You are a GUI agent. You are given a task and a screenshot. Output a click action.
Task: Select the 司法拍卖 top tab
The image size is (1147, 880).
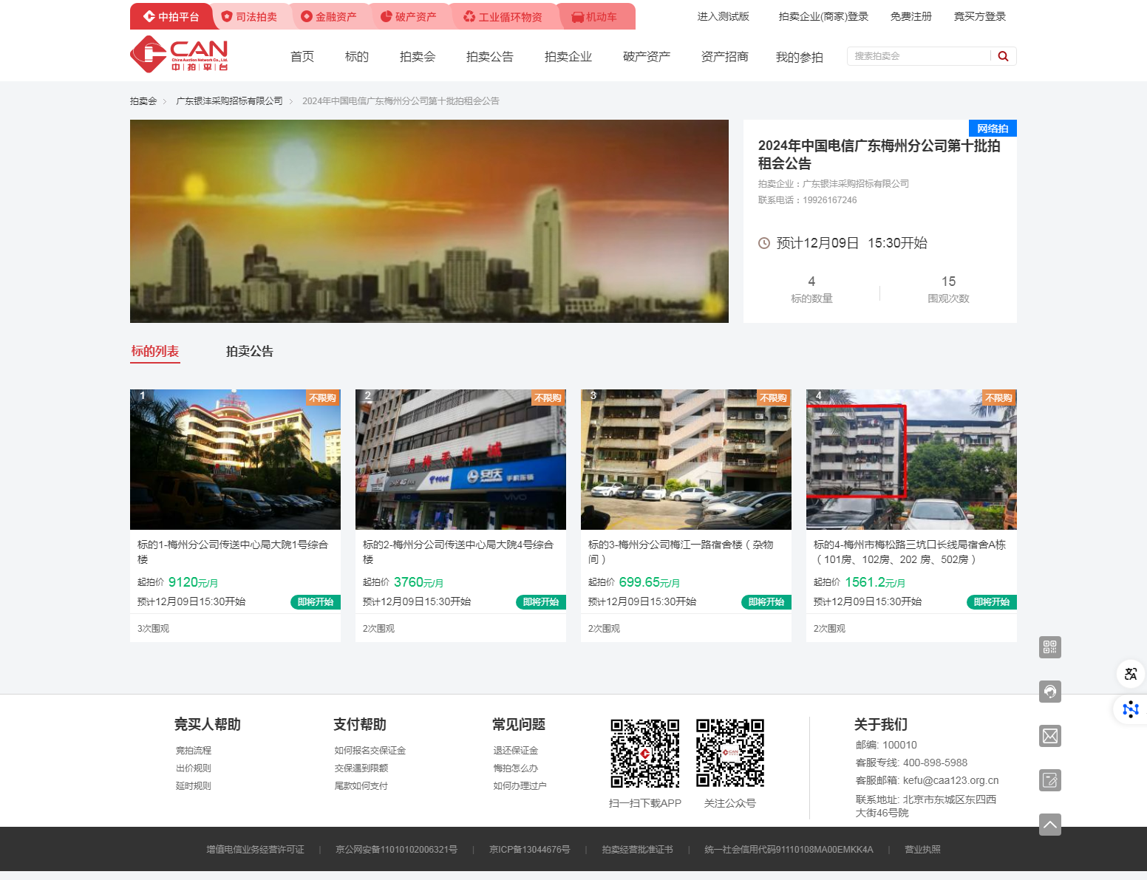[249, 16]
